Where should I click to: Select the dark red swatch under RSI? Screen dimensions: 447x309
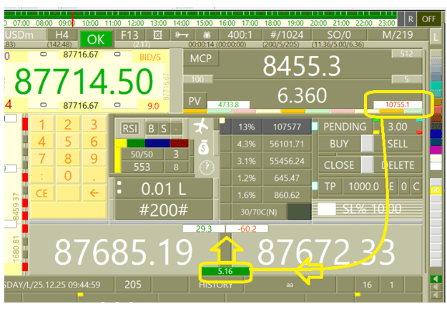coord(179,143)
